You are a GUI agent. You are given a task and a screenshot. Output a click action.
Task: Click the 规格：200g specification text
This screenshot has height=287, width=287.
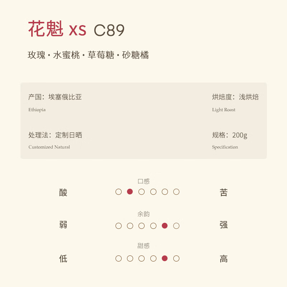[x=230, y=135]
